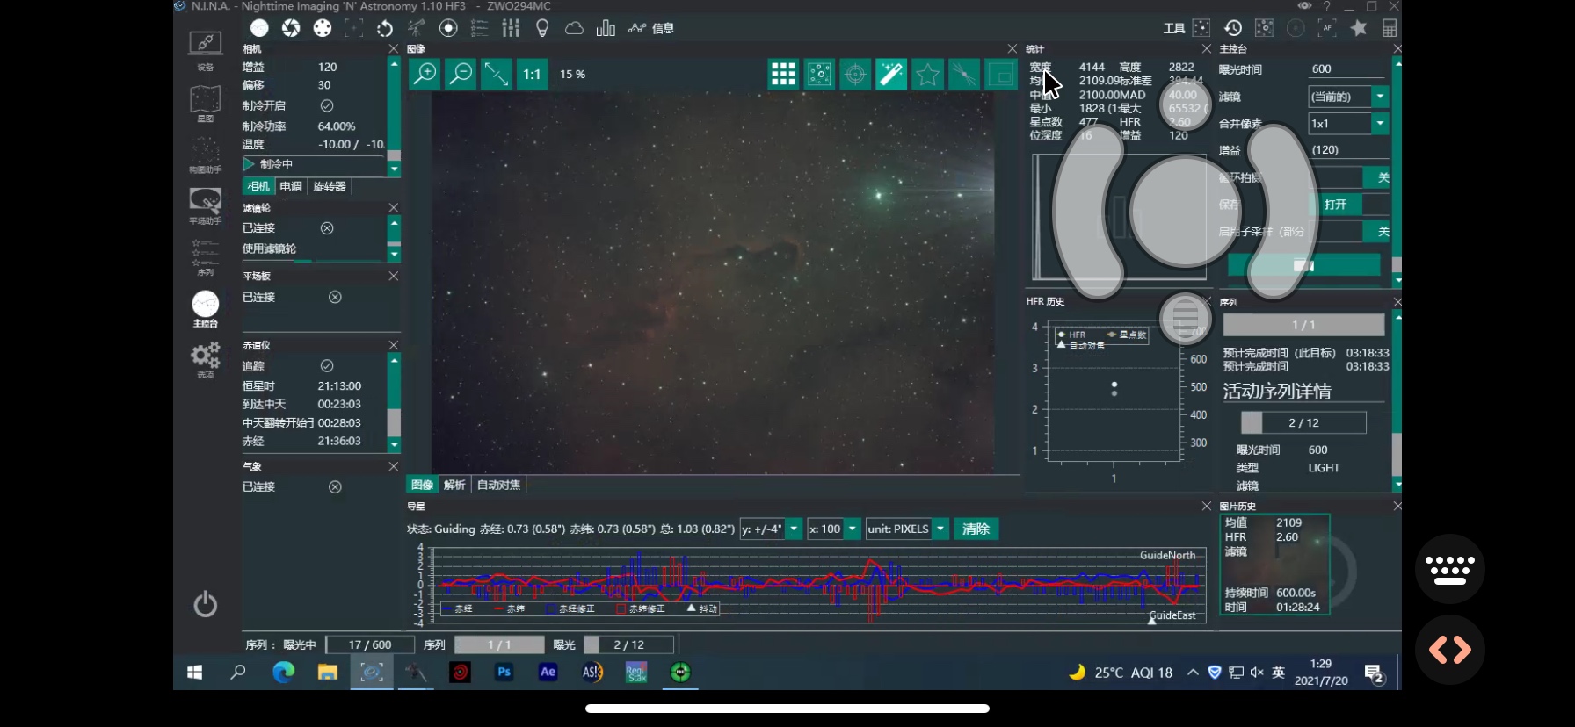This screenshot has width=1575, height=727.
Task: Click the 17 / 600 exposure progress bar
Action: [x=370, y=644]
